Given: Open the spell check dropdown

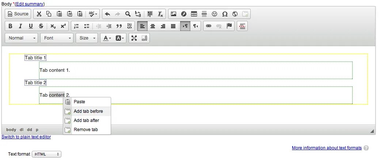Looking at the screenshot, I should 93,14.
